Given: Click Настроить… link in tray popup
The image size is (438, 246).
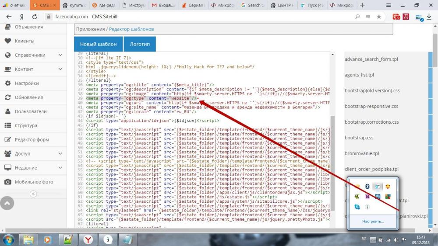Looking at the screenshot, I should coord(373,222).
